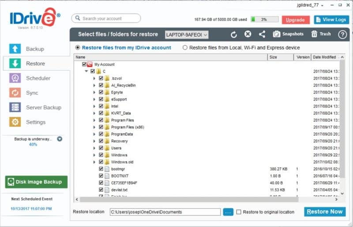Open the LAPTOP-9AFEOI device dropdown

(x=186, y=35)
